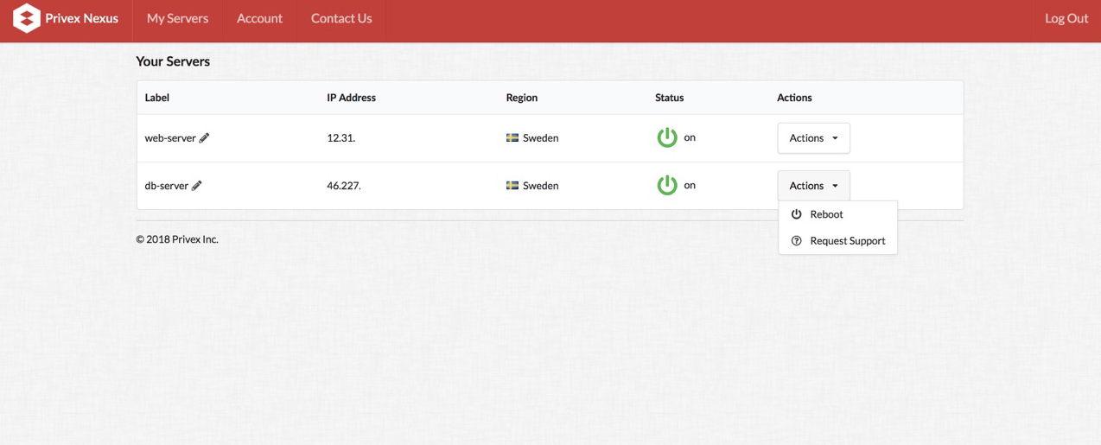
Task: Edit the web-server label pencil icon
Action: [x=204, y=137]
